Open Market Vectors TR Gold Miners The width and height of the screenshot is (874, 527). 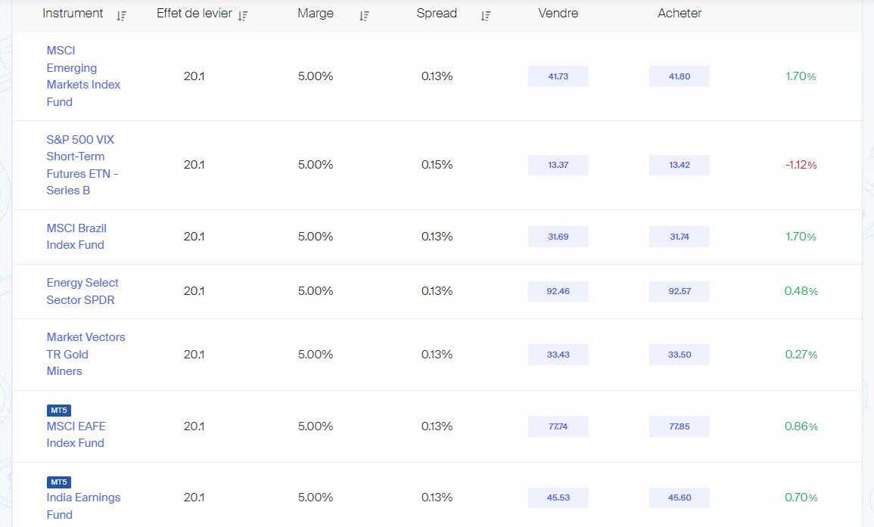(86, 354)
